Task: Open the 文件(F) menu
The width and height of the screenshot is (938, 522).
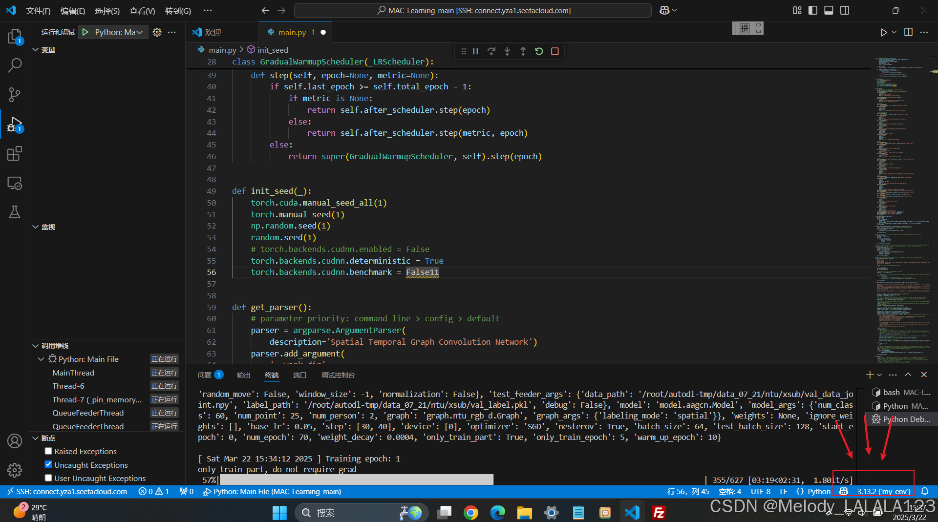Action: coord(38,11)
